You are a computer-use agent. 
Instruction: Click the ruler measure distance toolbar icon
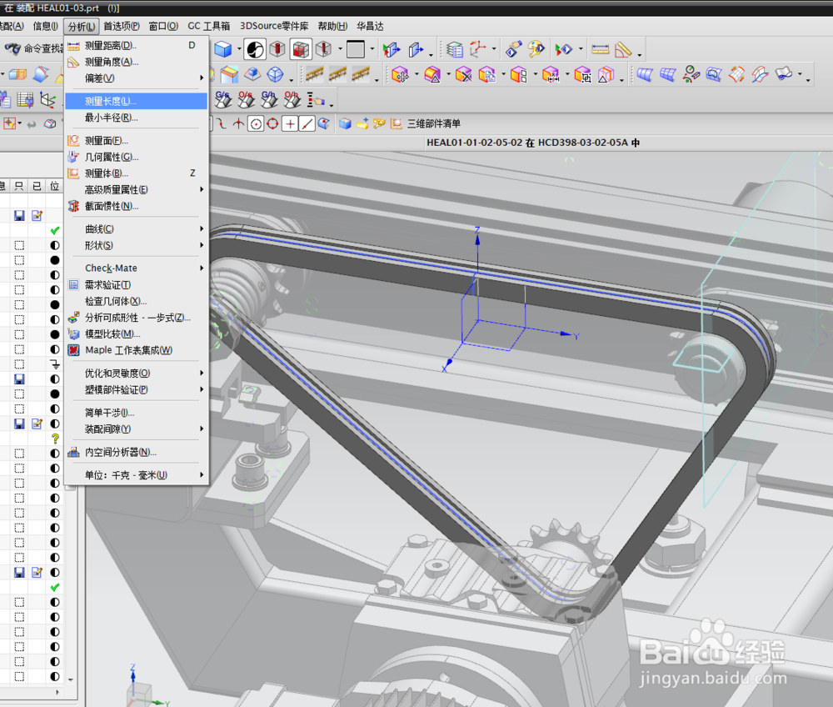[x=600, y=49]
